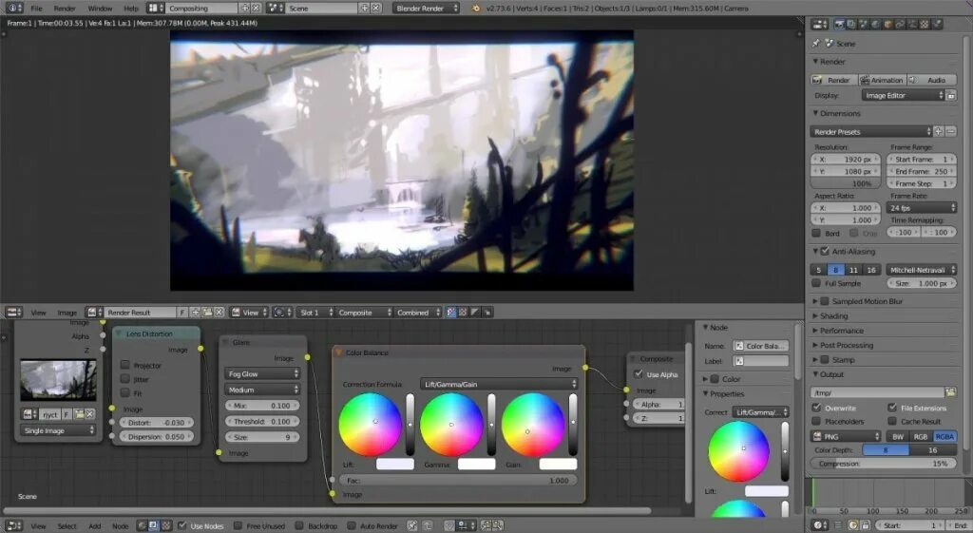The height and width of the screenshot is (533, 973).
Task: Show color channels only icon
Action: tap(463, 313)
